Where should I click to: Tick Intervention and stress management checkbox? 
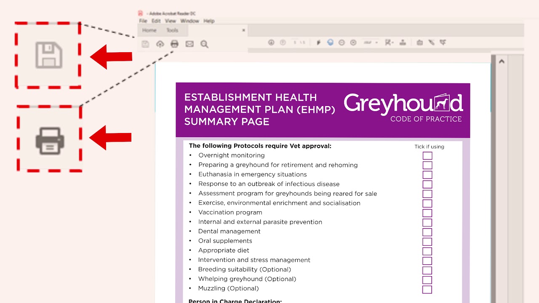(427, 260)
